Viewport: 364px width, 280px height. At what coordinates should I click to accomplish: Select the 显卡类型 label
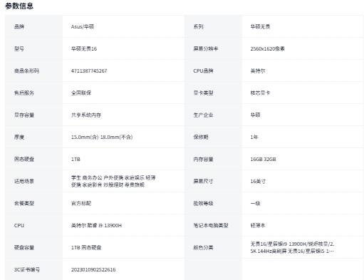pyautogui.click(x=203, y=93)
